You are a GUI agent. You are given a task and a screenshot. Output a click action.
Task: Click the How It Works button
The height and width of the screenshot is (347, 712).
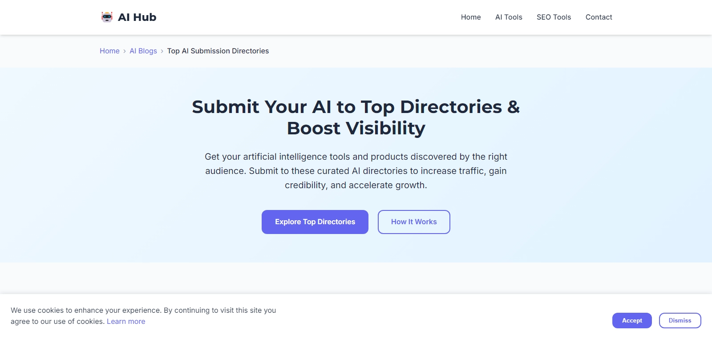pos(414,222)
